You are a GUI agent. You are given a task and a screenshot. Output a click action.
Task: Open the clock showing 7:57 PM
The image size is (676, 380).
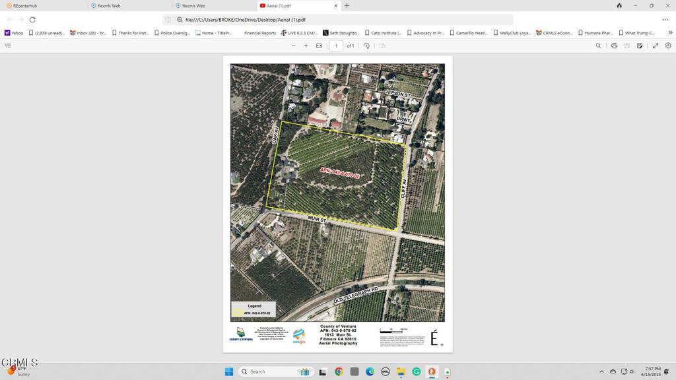tap(650, 371)
